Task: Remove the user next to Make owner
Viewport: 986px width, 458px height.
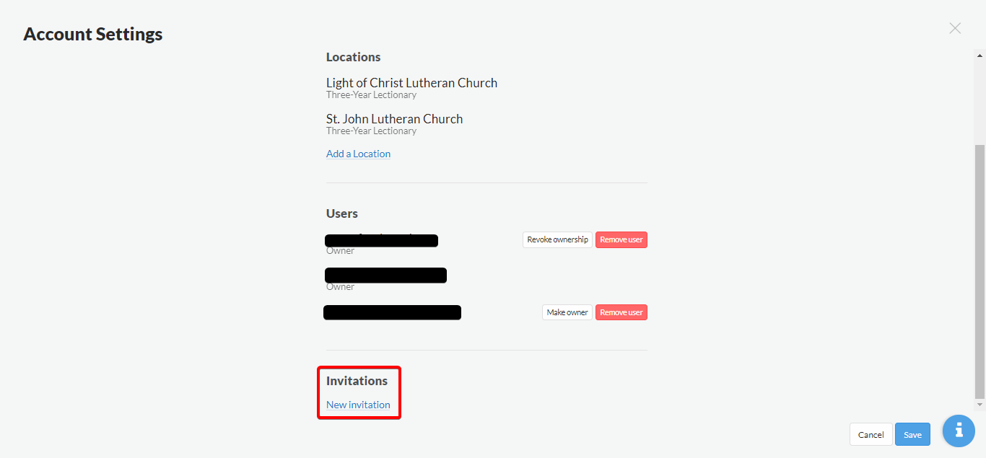Action: click(621, 312)
